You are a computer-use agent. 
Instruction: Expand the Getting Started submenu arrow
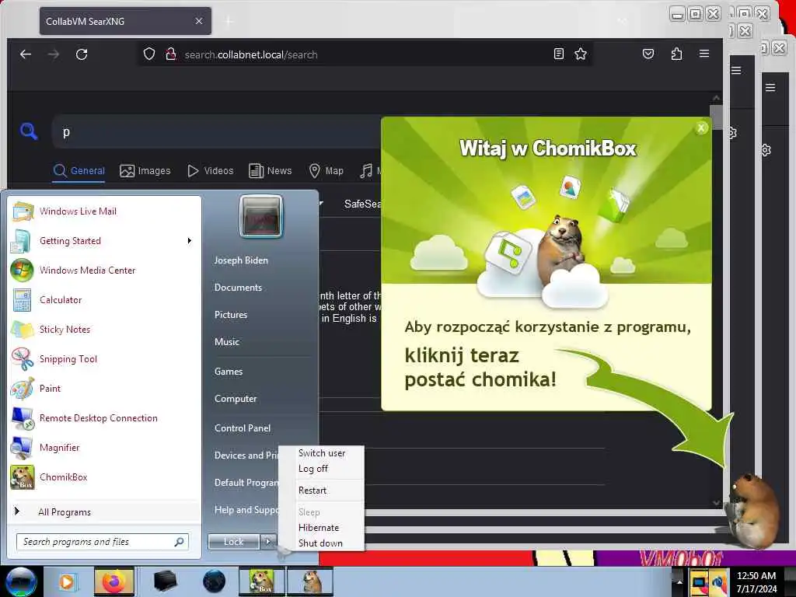pyautogui.click(x=190, y=241)
